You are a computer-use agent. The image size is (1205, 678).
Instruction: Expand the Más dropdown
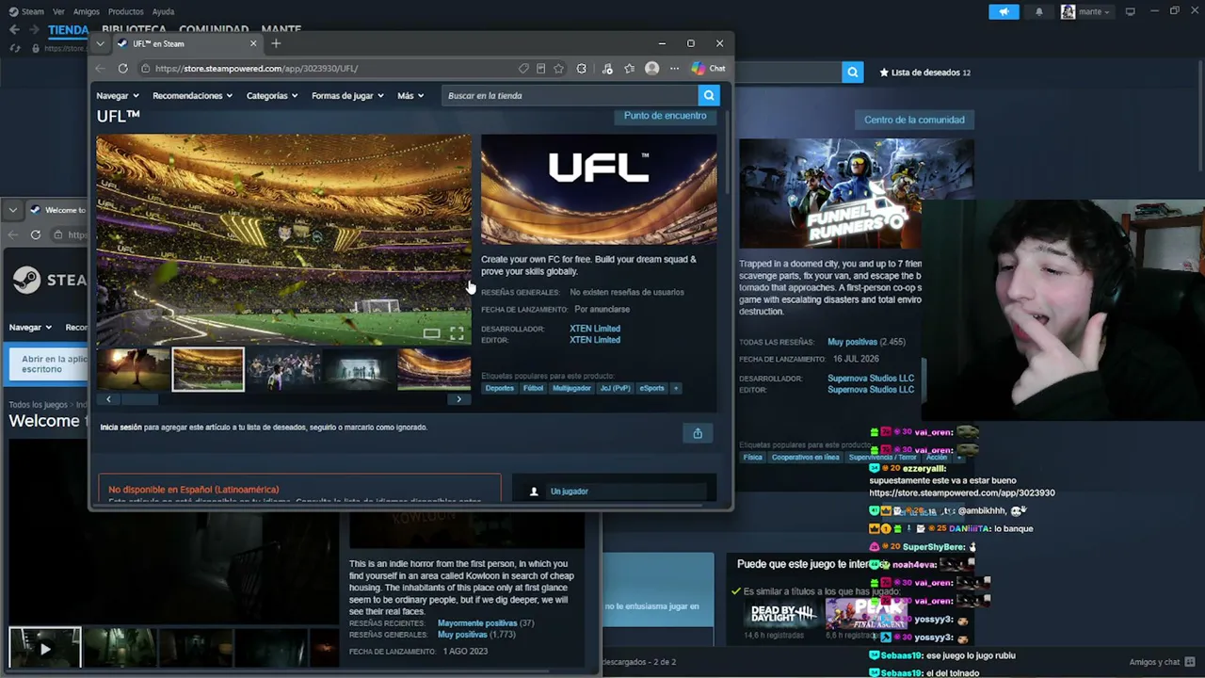pyautogui.click(x=410, y=95)
